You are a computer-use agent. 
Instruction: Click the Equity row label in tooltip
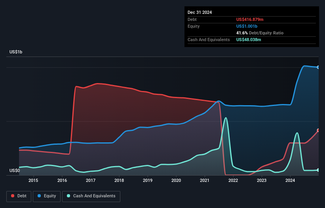194,26
